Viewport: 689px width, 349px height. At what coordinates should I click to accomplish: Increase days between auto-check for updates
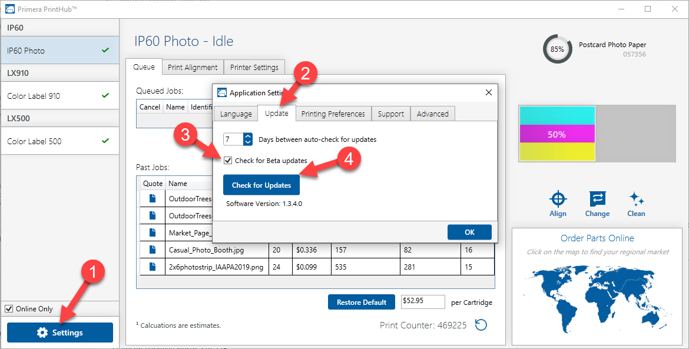[248, 136]
